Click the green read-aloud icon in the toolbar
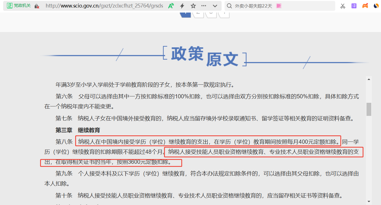This screenshot has width=381, height=205. tap(170, 6)
